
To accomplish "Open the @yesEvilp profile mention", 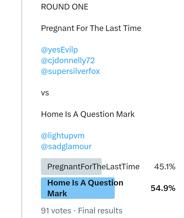I will (x=59, y=50).
